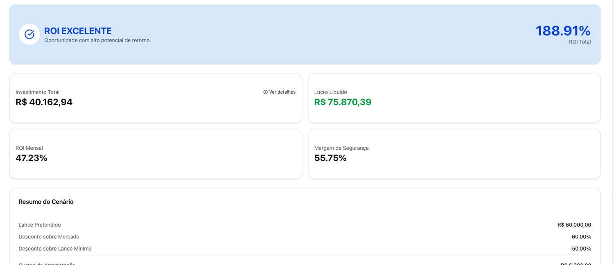614x265 pixels.
Task: Select the 188.91% ROI Total value
Action: pyautogui.click(x=563, y=31)
